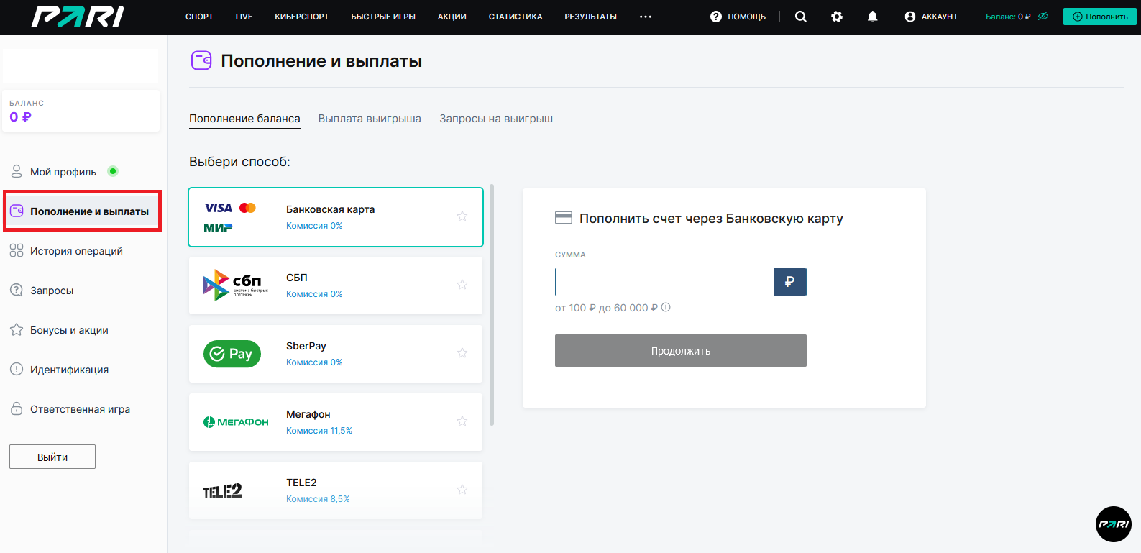Click the Сумма amount input field

[x=659, y=282]
